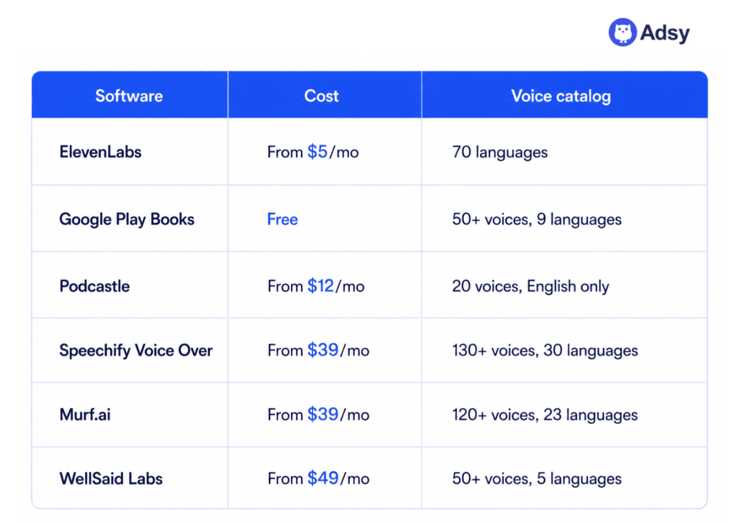Select the Software column header

(x=129, y=96)
